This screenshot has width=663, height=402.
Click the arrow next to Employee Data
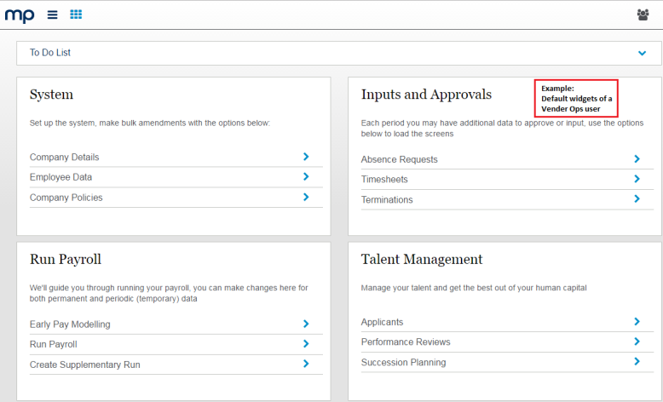[305, 177]
